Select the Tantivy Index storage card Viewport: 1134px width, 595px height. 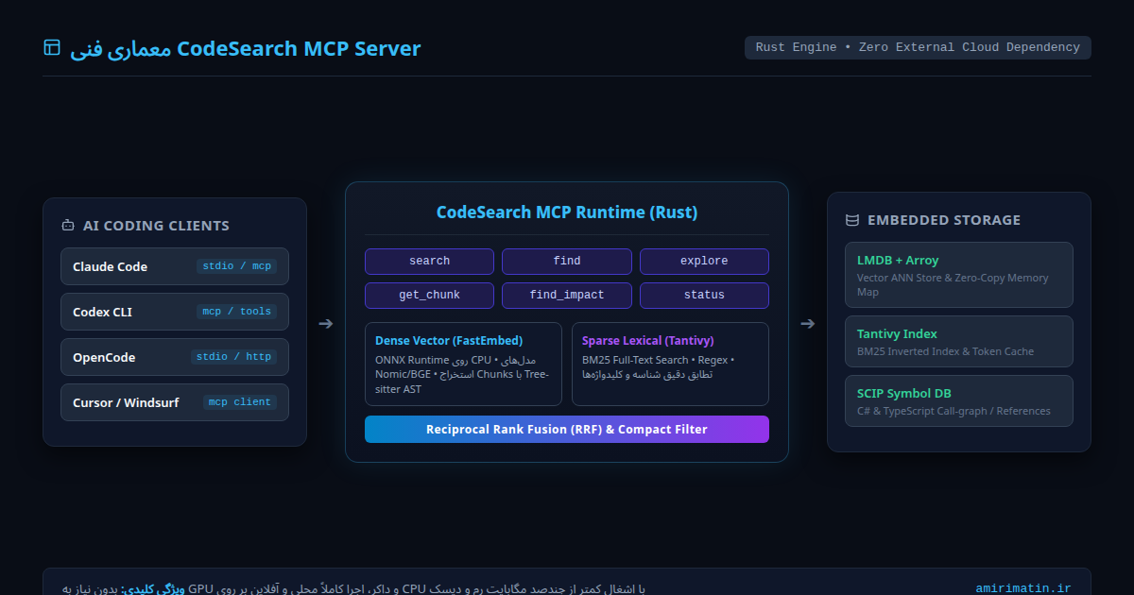959,341
